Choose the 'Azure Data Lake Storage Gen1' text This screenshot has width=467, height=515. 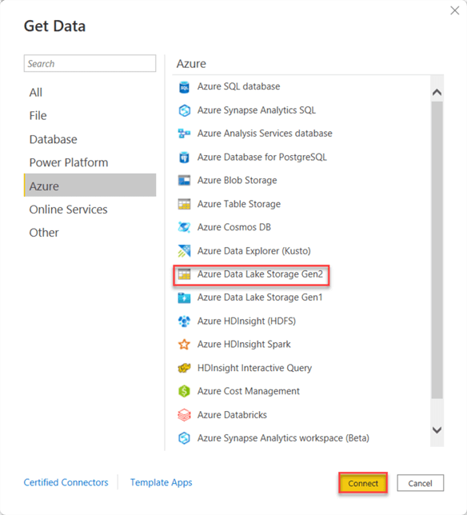tap(260, 297)
